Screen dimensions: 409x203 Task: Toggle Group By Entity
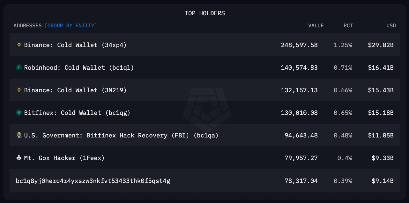click(x=71, y=25)
